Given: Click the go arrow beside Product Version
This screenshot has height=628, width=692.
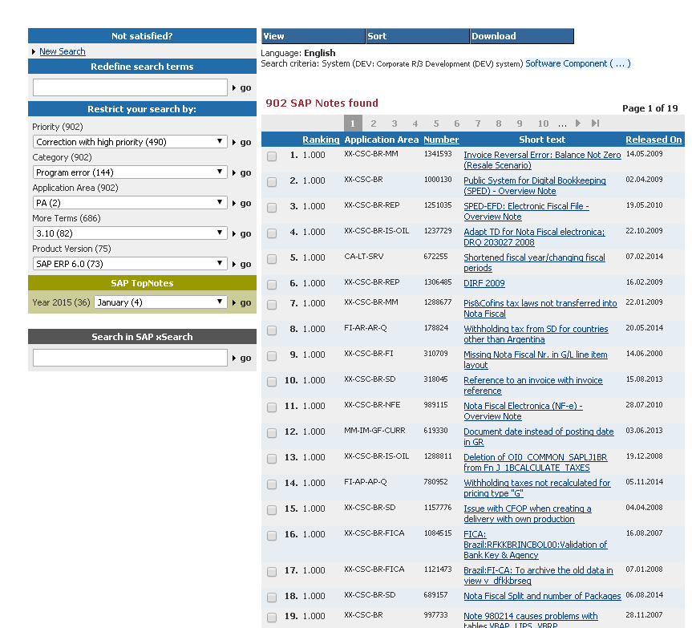Looking at the screenshot, I should tap(243, 263).
